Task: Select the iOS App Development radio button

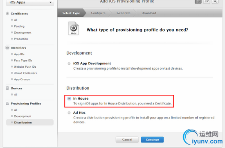Action: tap(69, 64)
